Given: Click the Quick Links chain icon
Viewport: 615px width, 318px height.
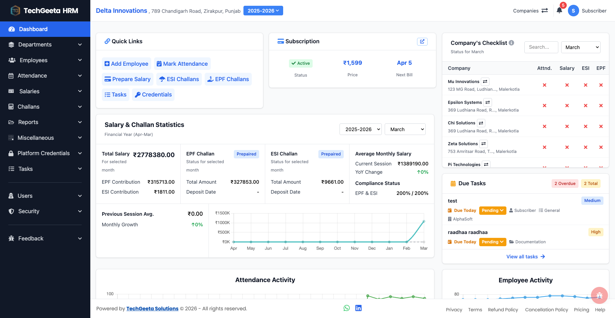Looking at the screenshot, I should [107, 41].
